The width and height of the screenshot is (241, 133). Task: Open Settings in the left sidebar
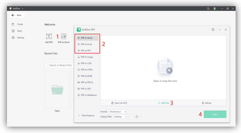pos(18,38)
